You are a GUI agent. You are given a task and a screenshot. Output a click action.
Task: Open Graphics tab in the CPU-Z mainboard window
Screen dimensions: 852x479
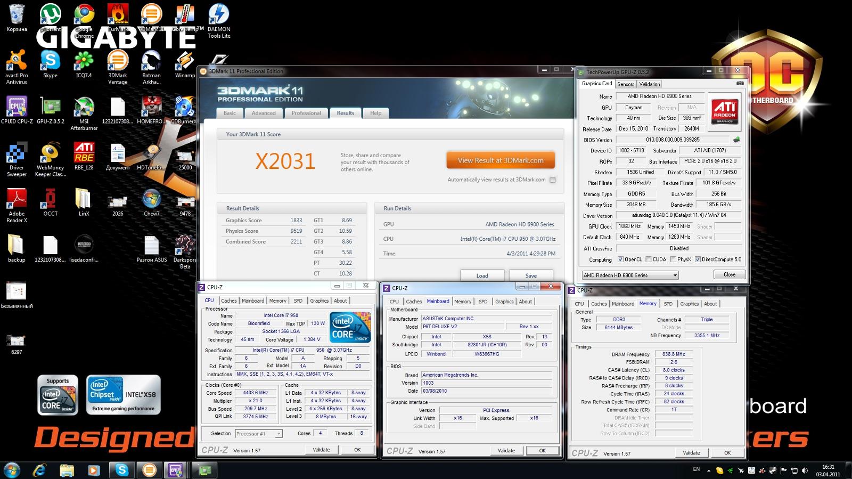(504, 302)
